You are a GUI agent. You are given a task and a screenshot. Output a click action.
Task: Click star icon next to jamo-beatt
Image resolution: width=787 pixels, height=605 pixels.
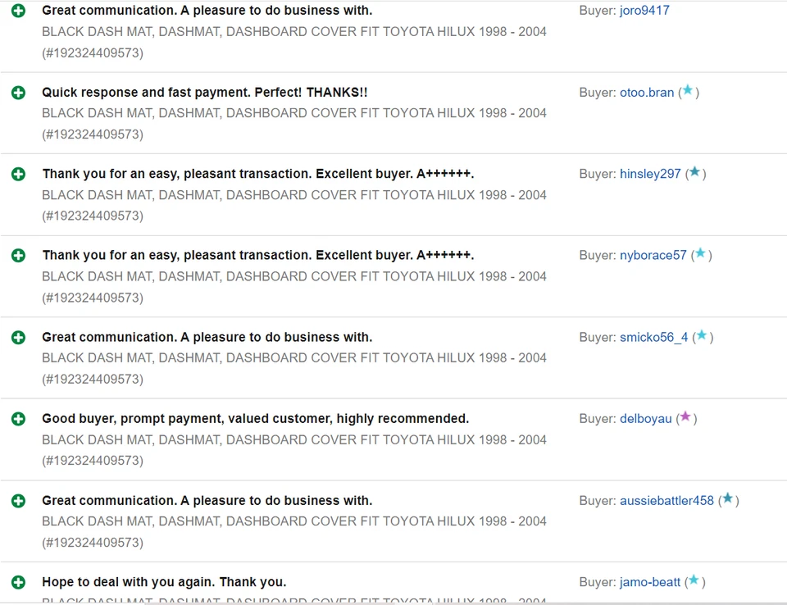[694, 580]
